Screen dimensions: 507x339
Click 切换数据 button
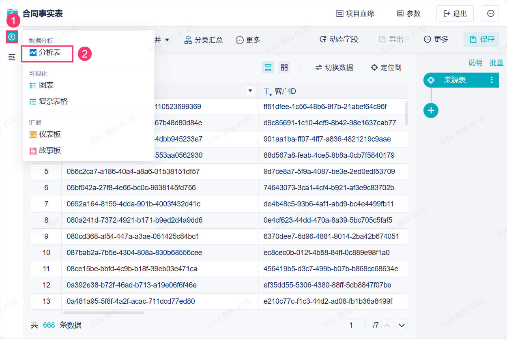tap(334, 67)
